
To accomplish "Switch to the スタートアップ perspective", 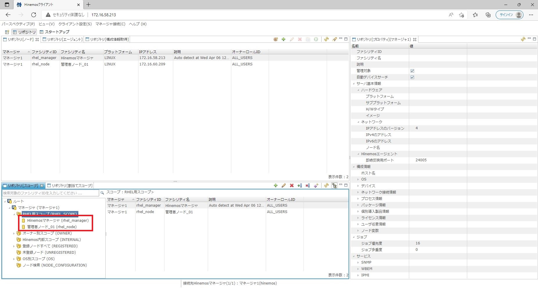I will coord(55,32).
